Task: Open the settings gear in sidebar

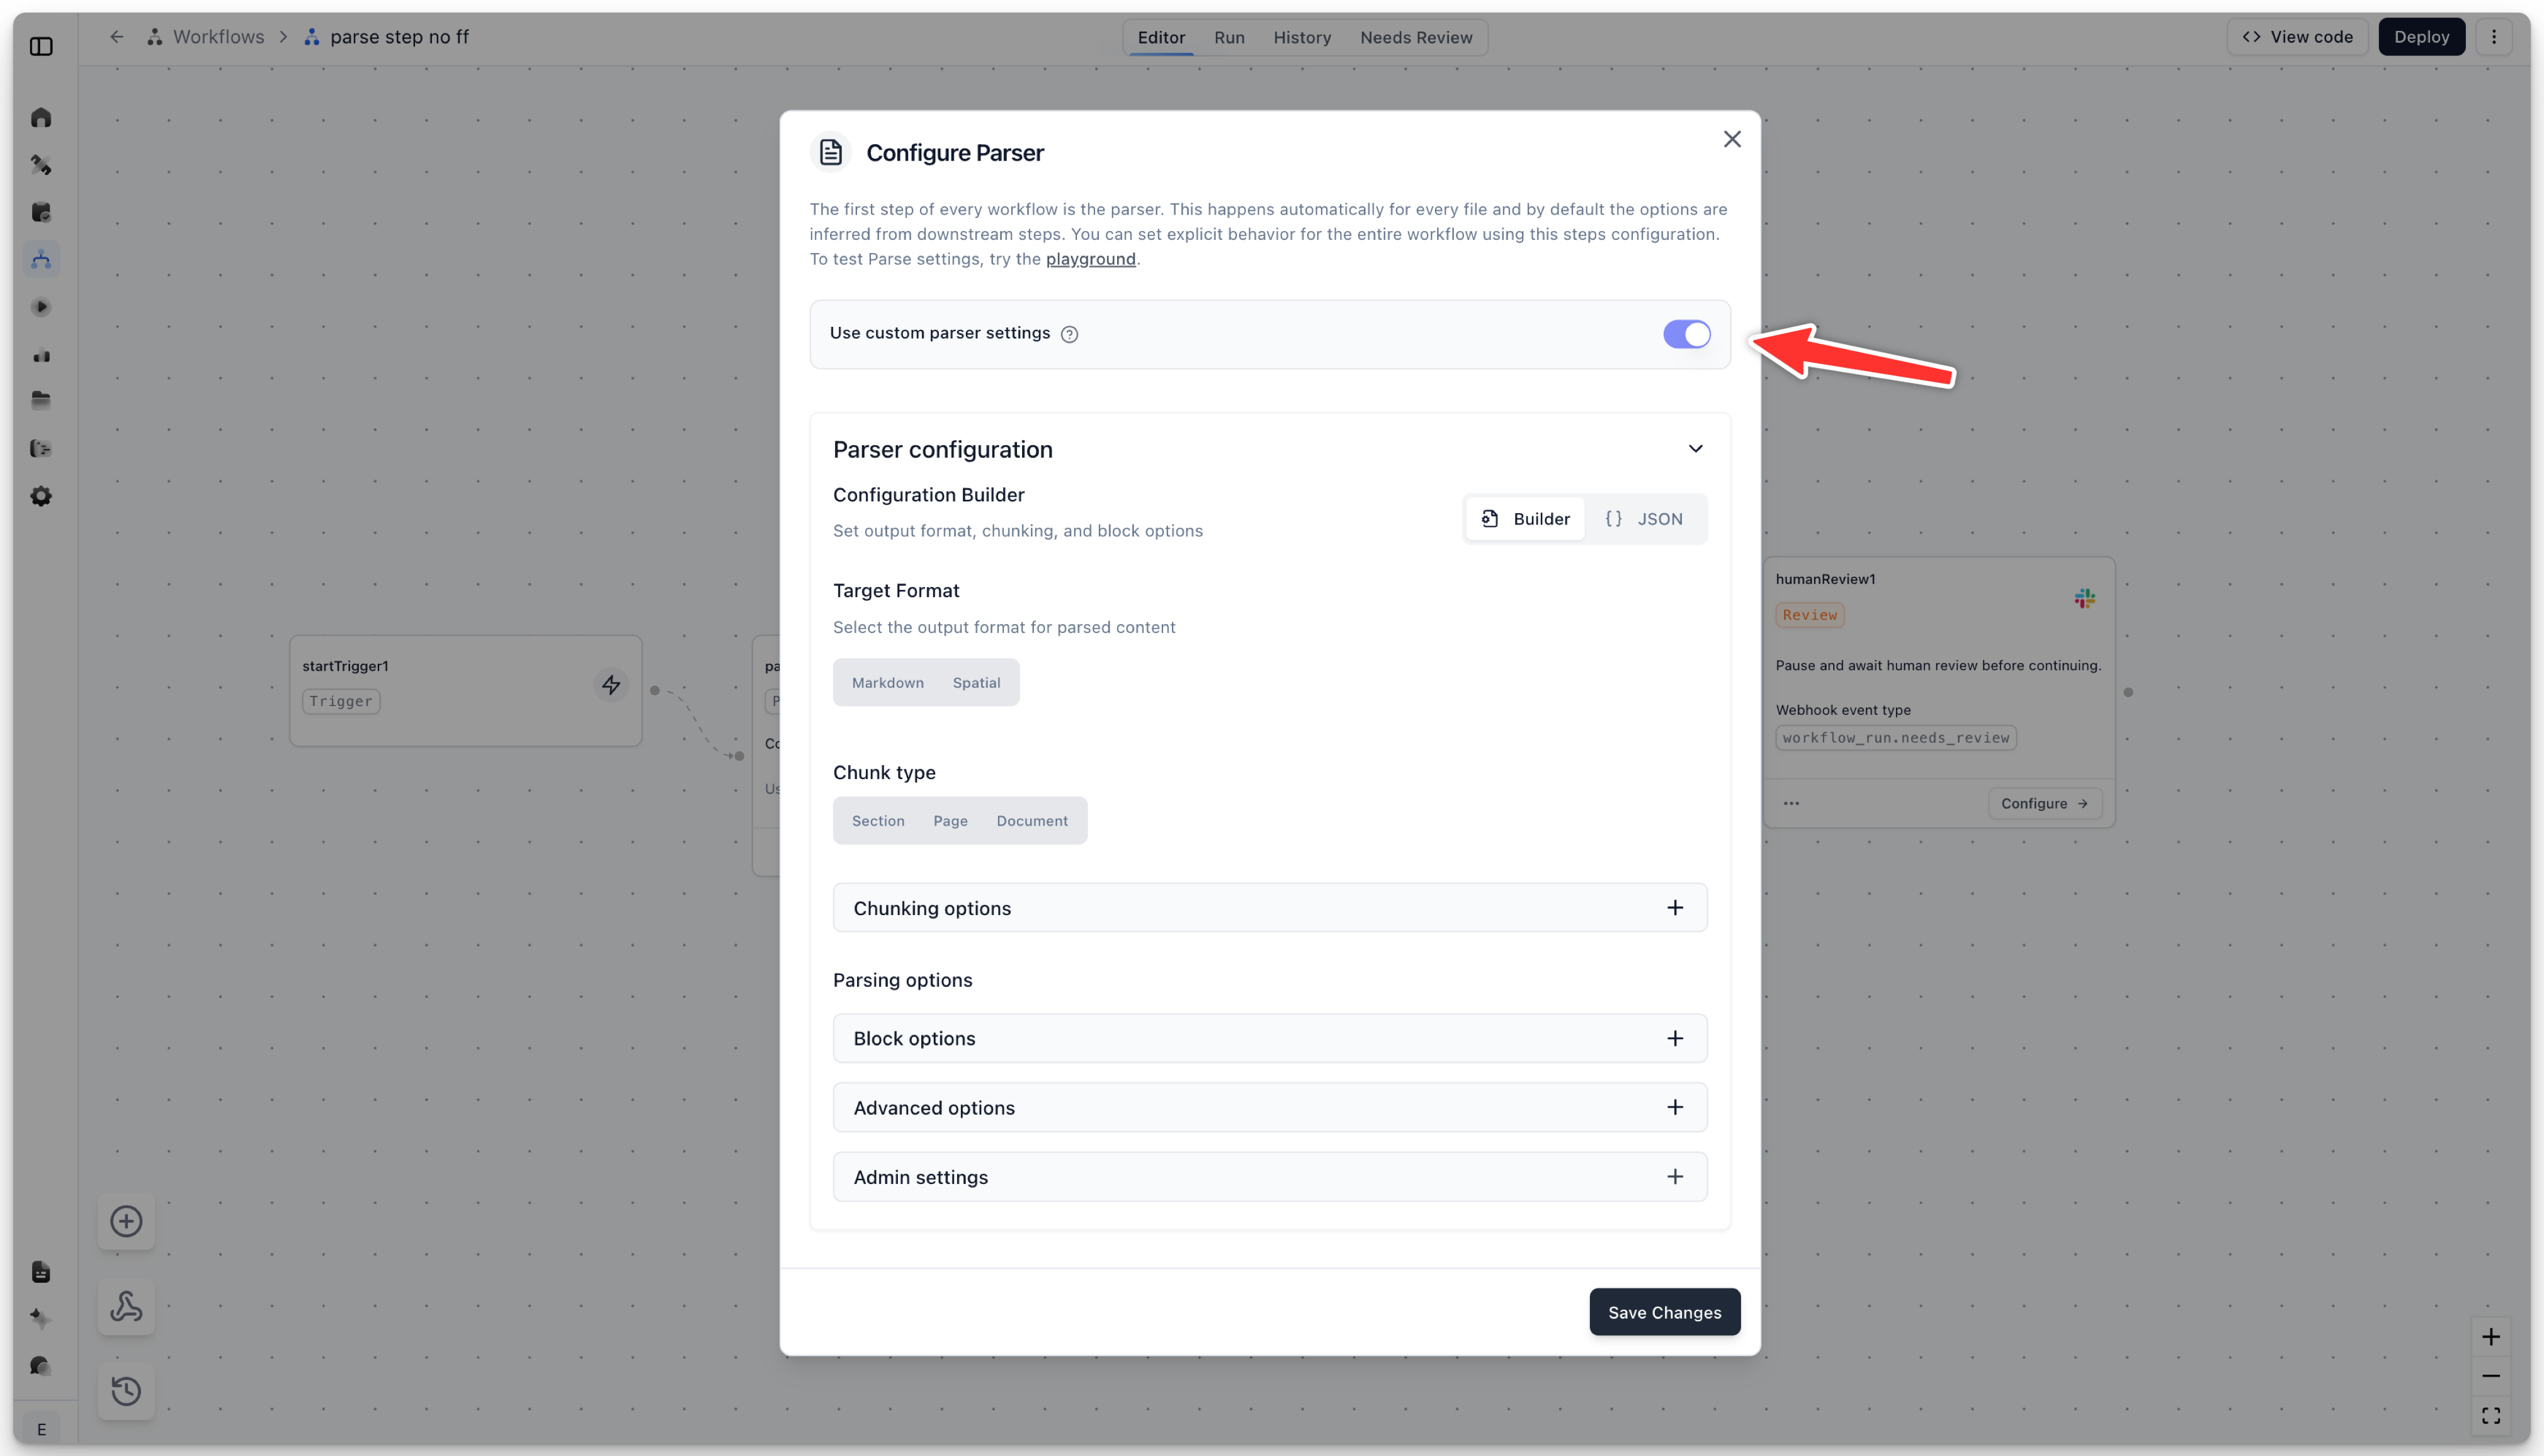Action: [x=41, y=496]
